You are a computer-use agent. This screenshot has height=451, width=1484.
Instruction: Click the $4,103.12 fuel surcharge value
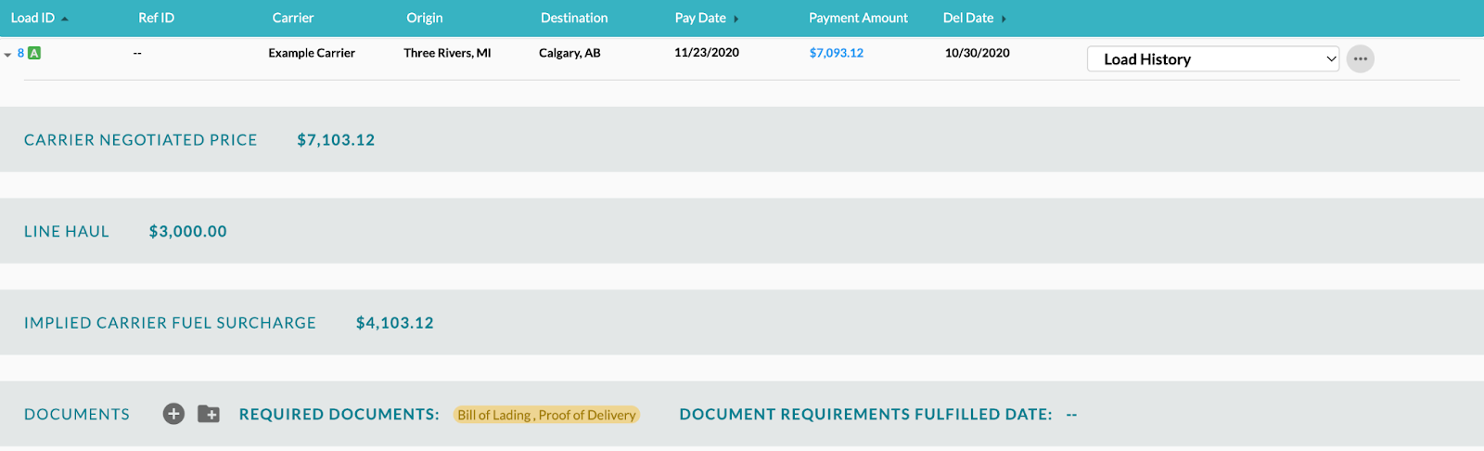(x=395, y=323)
